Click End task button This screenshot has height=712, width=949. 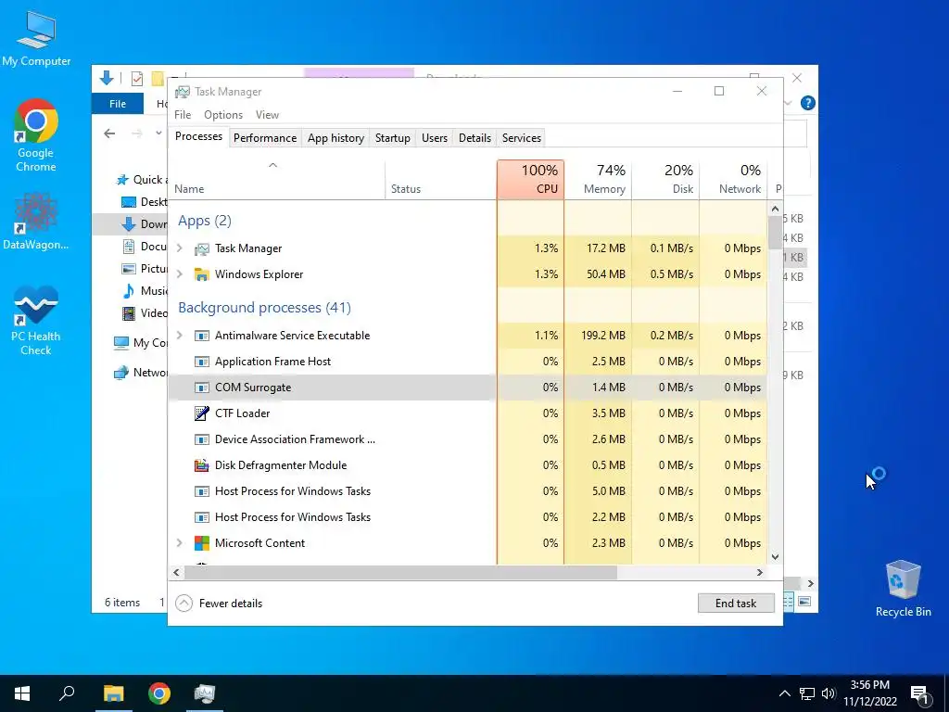click(x=736, y=603)
